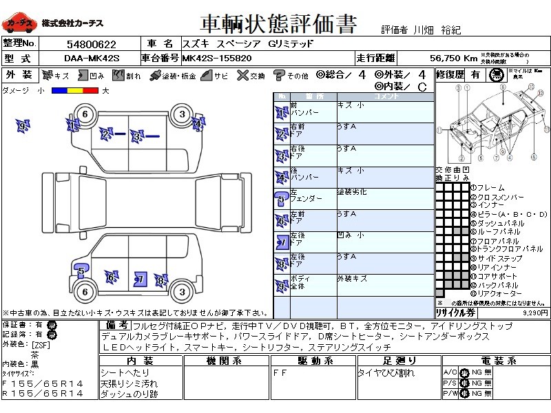Click the P/W OK circled mark

464,394
